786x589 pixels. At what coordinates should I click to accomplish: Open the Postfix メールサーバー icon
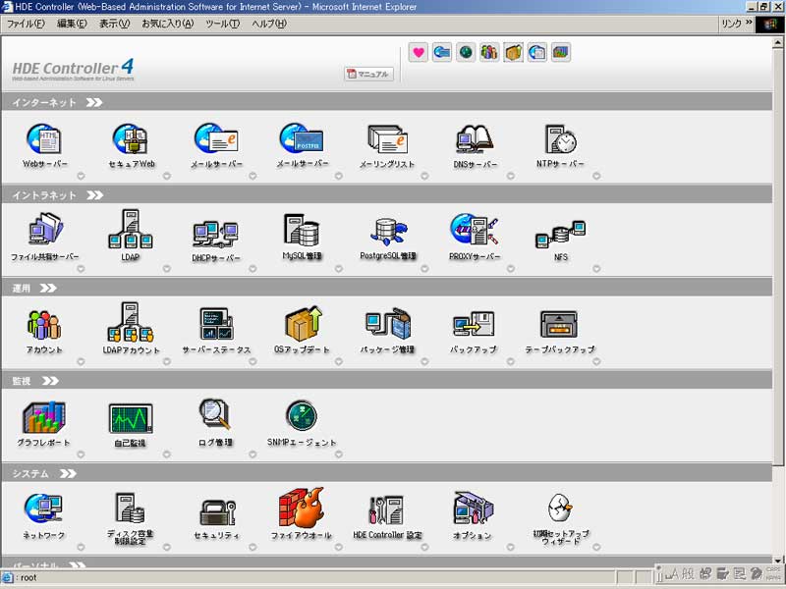302,138
